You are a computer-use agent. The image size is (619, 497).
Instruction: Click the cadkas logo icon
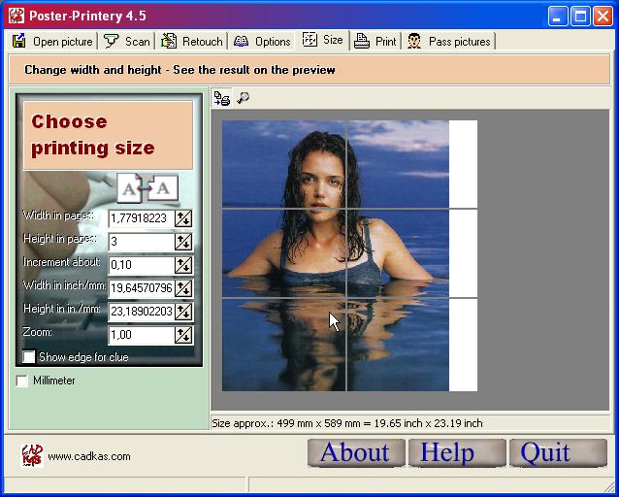tap(32, 454)
